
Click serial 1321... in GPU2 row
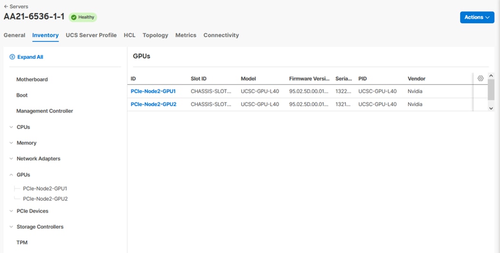tap(343, 104)
